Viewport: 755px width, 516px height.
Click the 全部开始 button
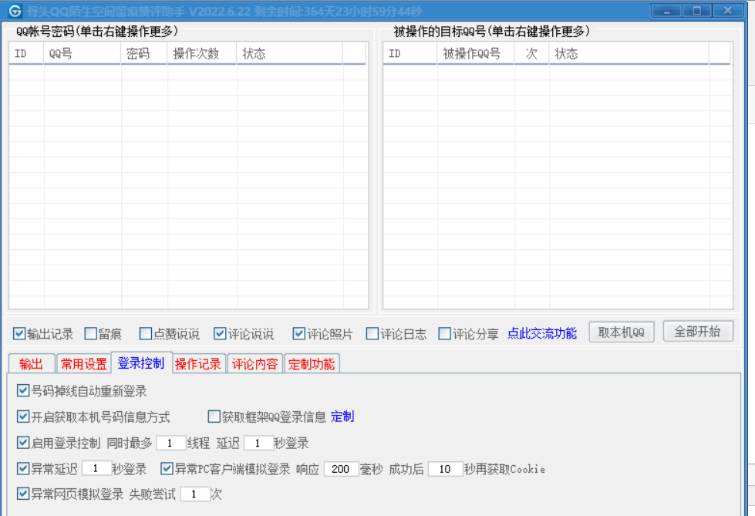pyautogui.click(x=697, y=332)
